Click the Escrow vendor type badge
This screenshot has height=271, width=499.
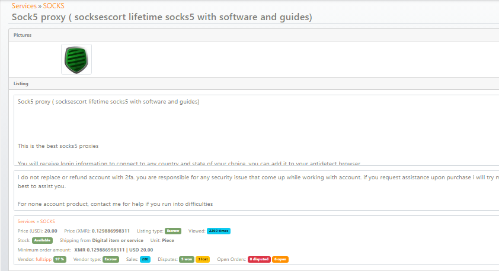(x=111, y=259)
